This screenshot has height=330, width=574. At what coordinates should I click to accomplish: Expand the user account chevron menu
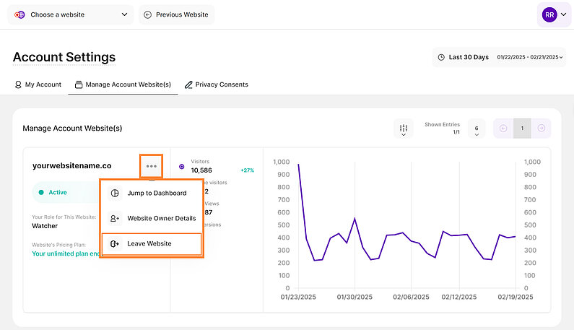pos(563,14)
